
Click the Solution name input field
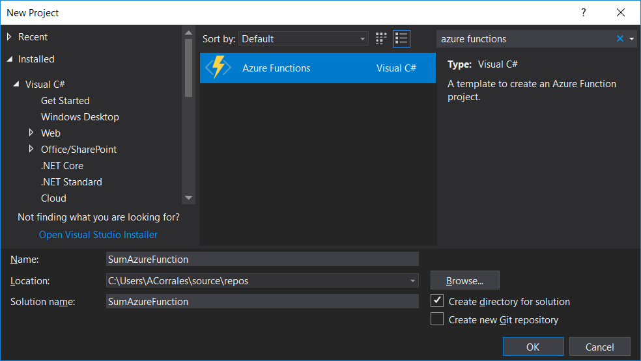point(262,301)
